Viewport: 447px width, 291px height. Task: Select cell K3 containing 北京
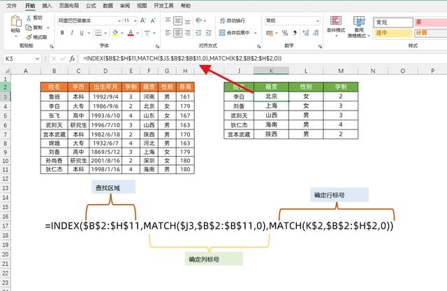(271, 97)
